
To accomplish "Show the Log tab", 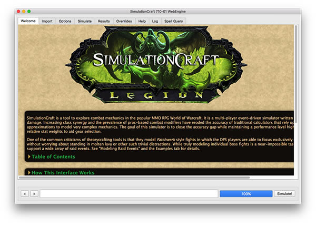I will tap(155, 21).
